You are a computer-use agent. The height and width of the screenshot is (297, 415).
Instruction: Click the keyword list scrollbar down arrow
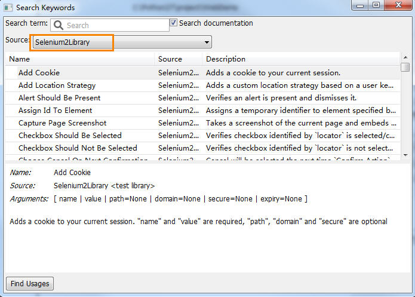[405, 155]
